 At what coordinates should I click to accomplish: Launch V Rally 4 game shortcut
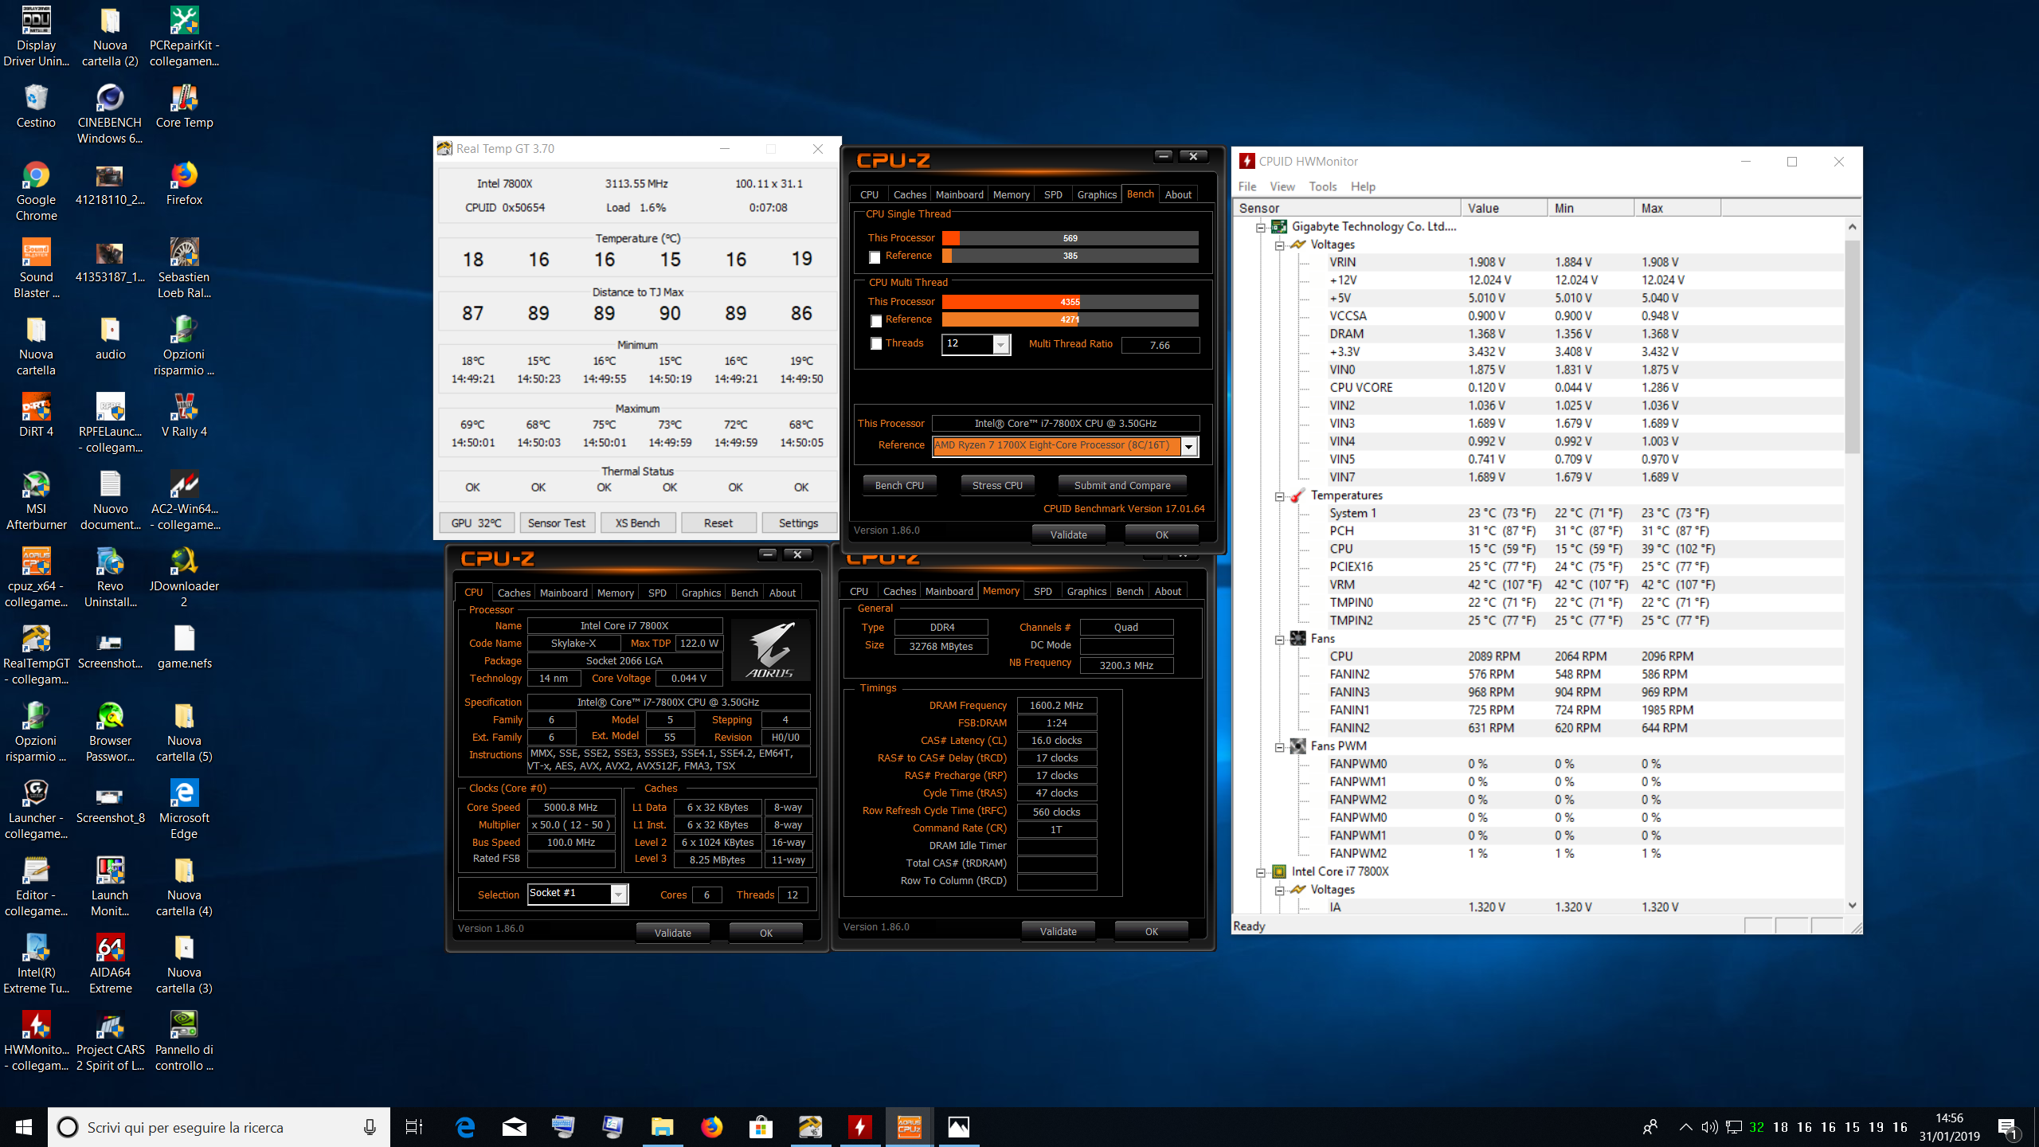click(x=184, y=416)
